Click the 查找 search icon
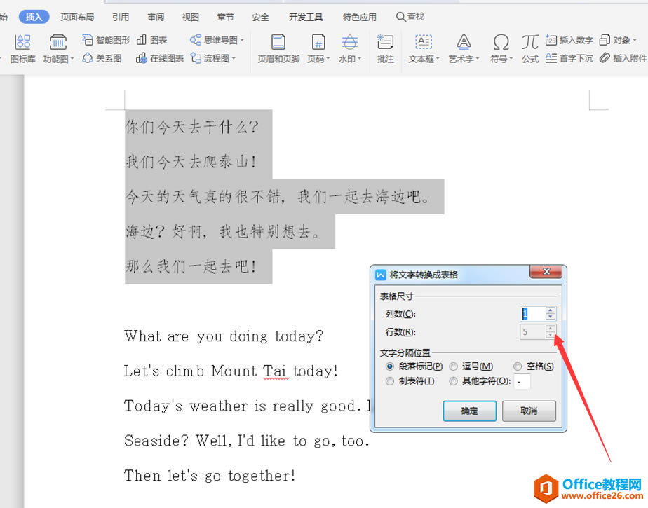Viewport: 648px width, 508px height. tap(400, 17)
